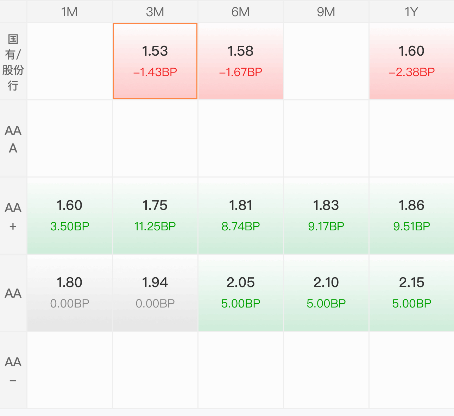454x416 pixels.
Task: Click the 6M state-owned bank 1.58 cell
Action: pyautogui.click(x=241, y=61)
